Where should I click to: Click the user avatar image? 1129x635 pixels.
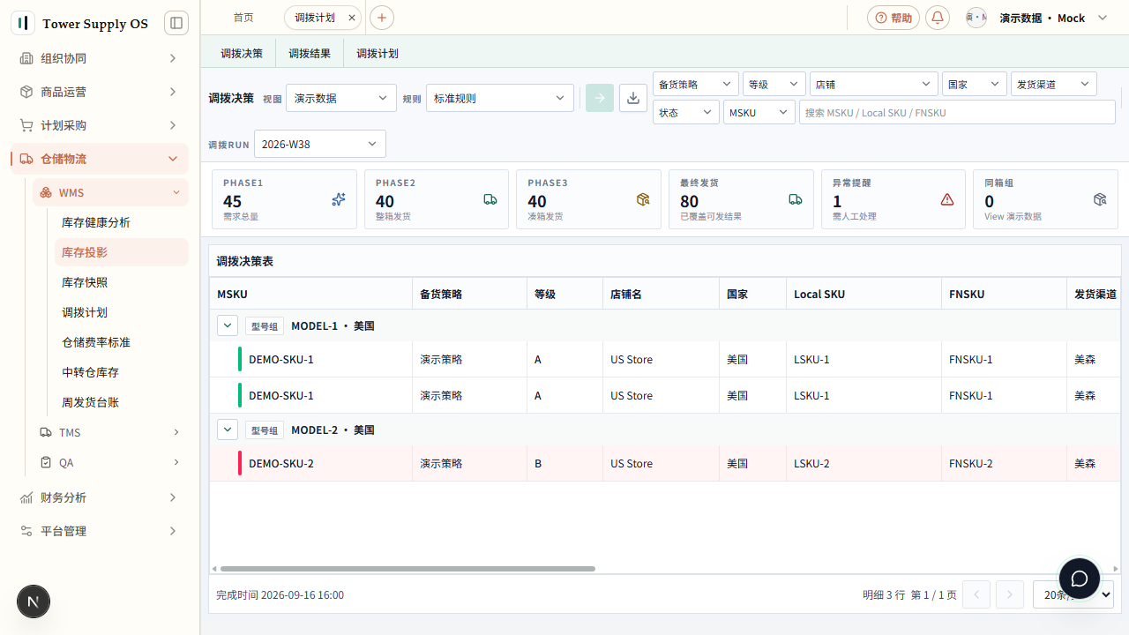[x=976, y=18]
